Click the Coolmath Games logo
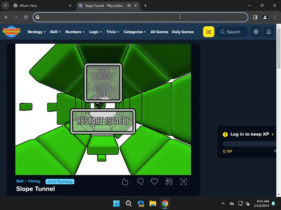 (x=12, y=32)
